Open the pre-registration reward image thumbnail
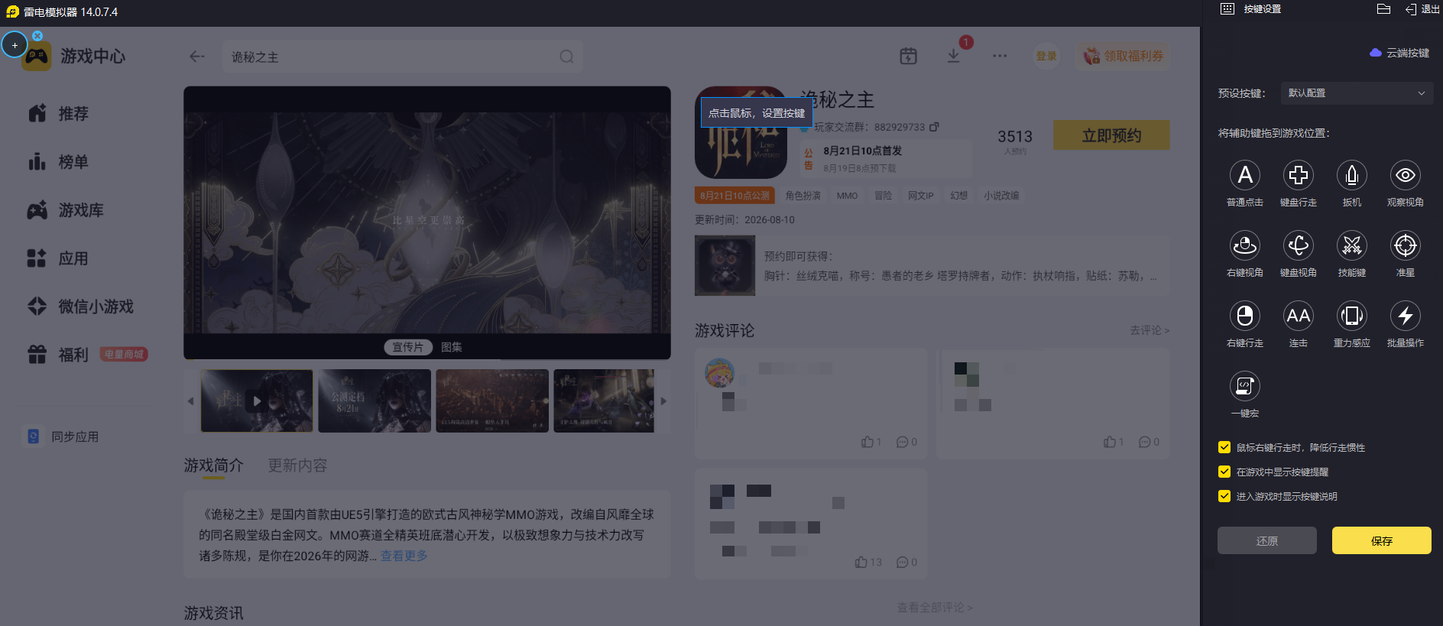This screenshot has height=626, width=1443. 725,265
